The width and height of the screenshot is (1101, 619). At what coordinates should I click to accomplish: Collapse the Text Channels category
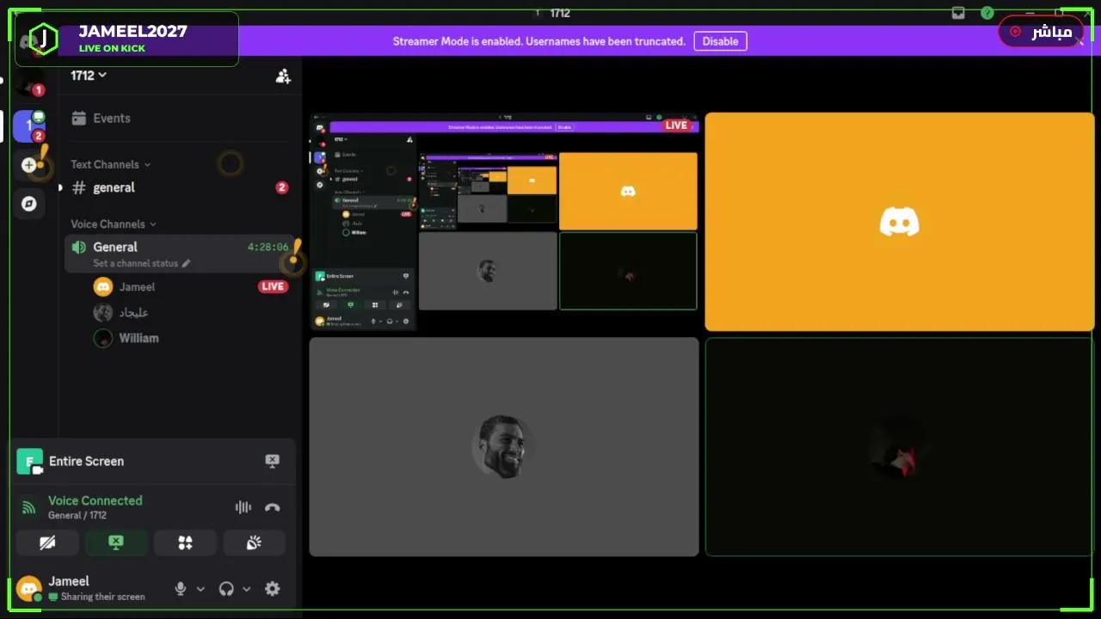pos(111,164)
